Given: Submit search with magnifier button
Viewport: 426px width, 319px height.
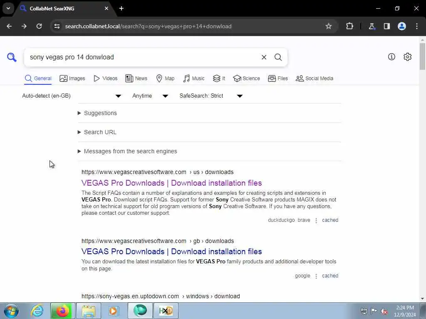Looking at the screenshot, I should [x=278, y=57].
